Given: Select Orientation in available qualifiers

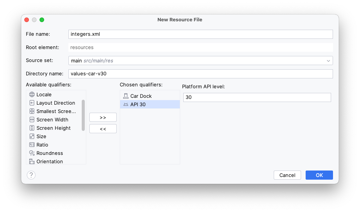Looking at the screenshot, I should coord(49,161).
